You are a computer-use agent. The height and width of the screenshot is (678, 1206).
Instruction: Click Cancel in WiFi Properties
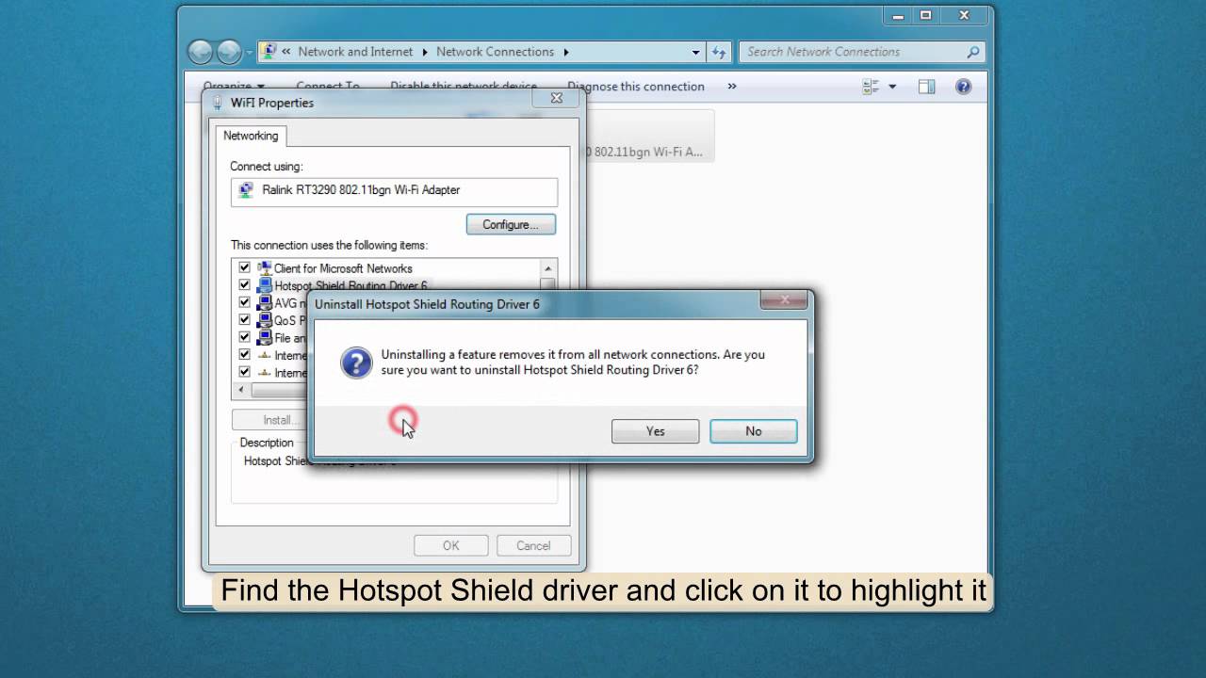pyautogui.click(x=533, y=545)
